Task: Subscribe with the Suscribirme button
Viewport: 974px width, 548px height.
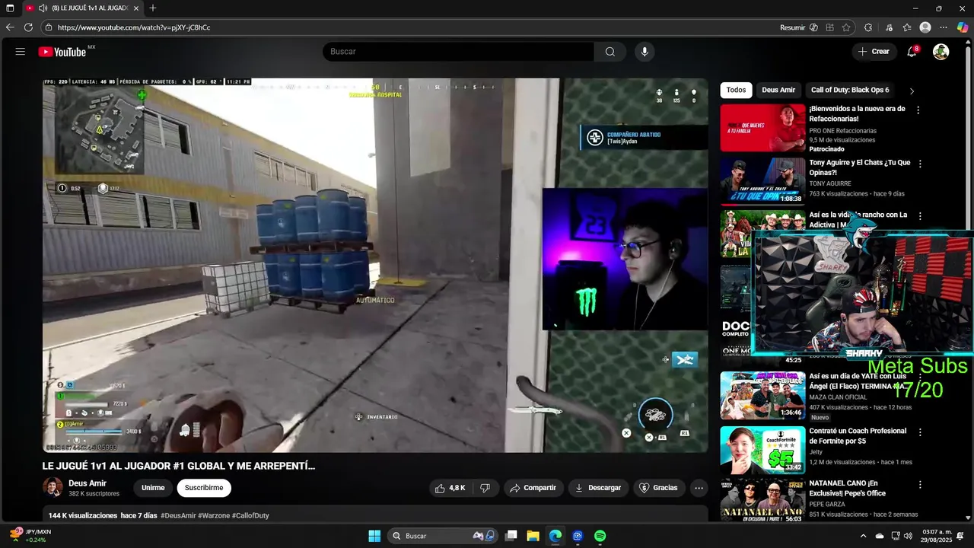Action: click(x=204, y=488)
